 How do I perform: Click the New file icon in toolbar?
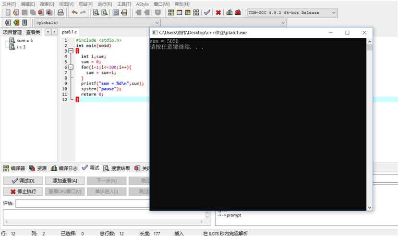click(x=8, y=12)
